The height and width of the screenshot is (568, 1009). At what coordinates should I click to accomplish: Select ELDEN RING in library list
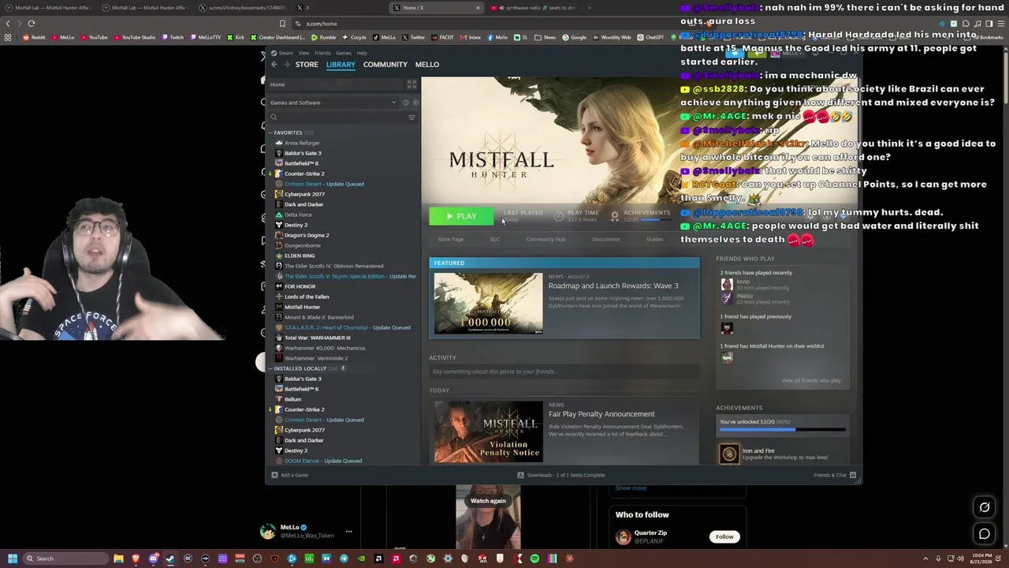coord(300,256)
